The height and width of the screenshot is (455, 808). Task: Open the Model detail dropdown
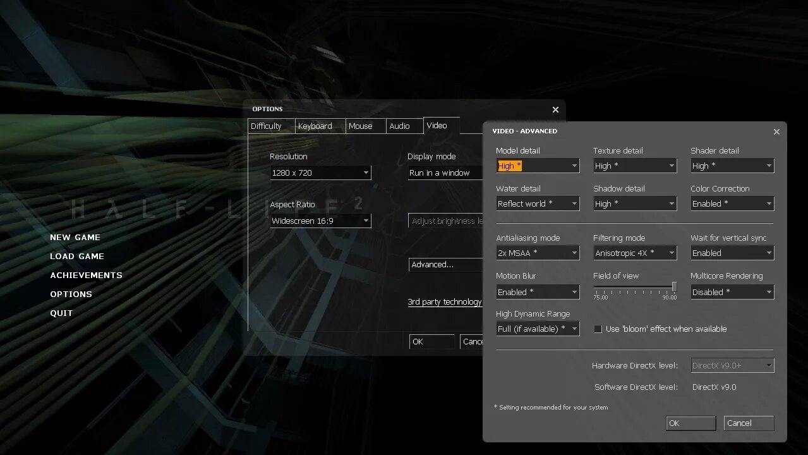coord(538,166)
